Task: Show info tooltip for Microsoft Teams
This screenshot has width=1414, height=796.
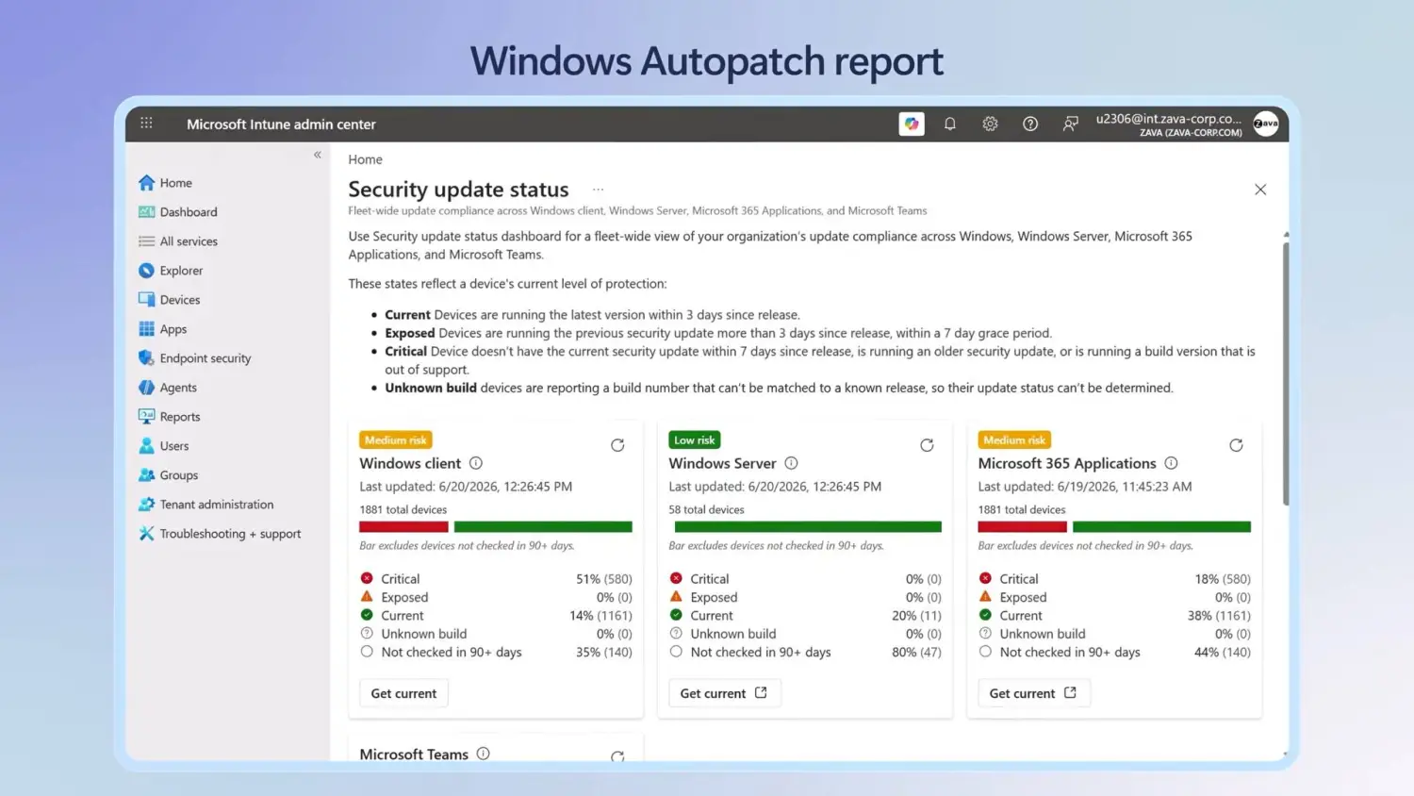Action: click(x=484, y=754)
